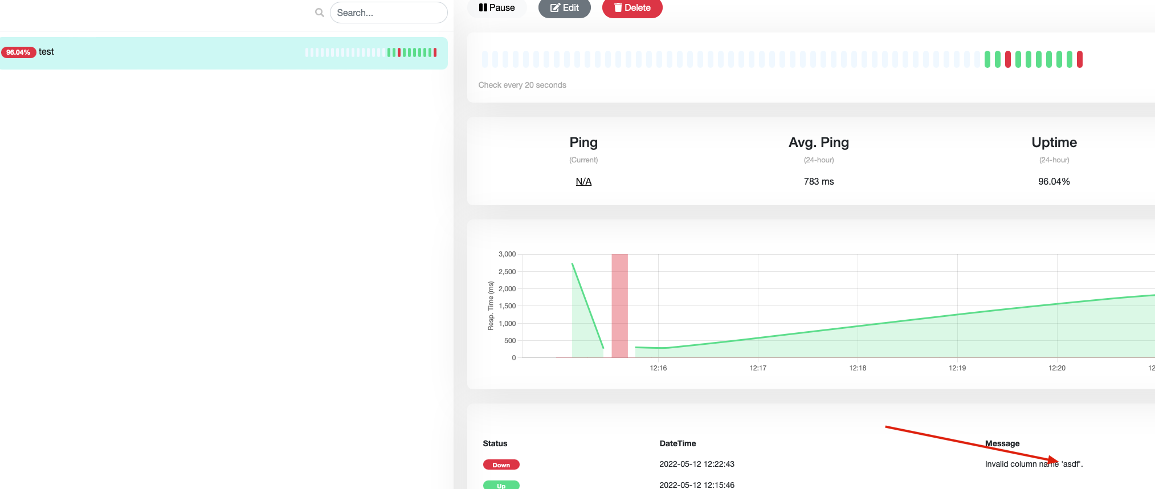Click the Status column header
Screen dimensions: 1155x489
pyautogui.click(x=495, y=443)
